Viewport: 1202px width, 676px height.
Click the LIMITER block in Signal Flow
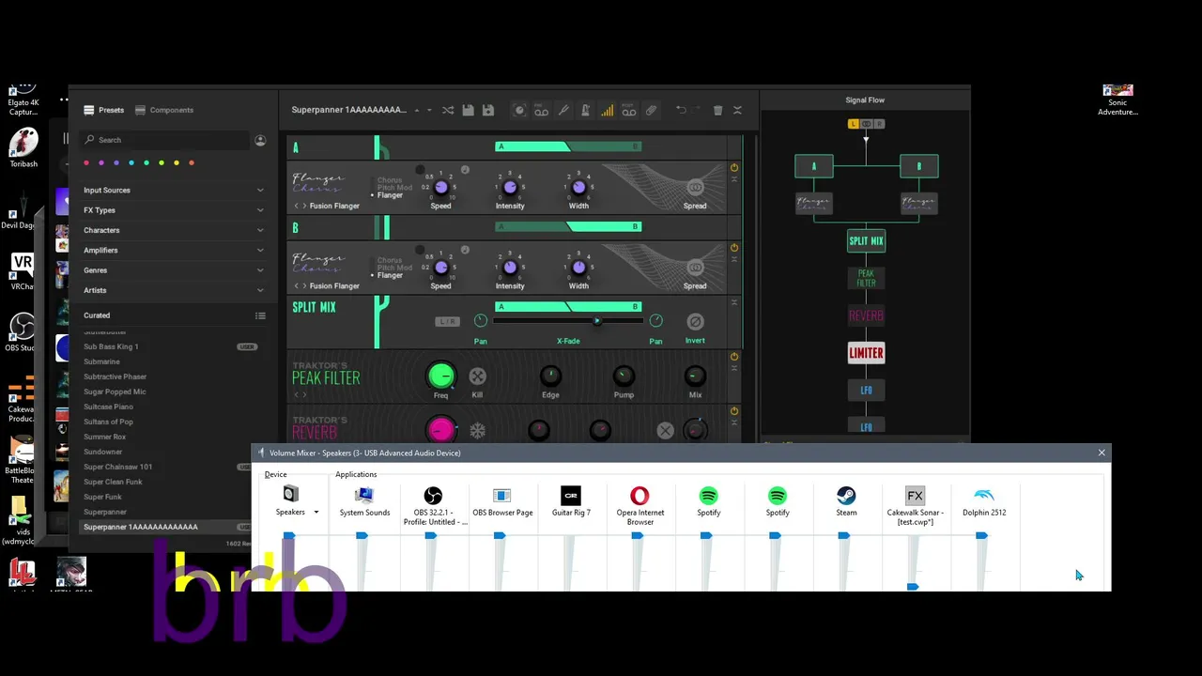pos(866,353)
